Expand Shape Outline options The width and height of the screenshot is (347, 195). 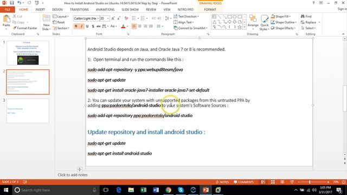(x=284, y=22)
